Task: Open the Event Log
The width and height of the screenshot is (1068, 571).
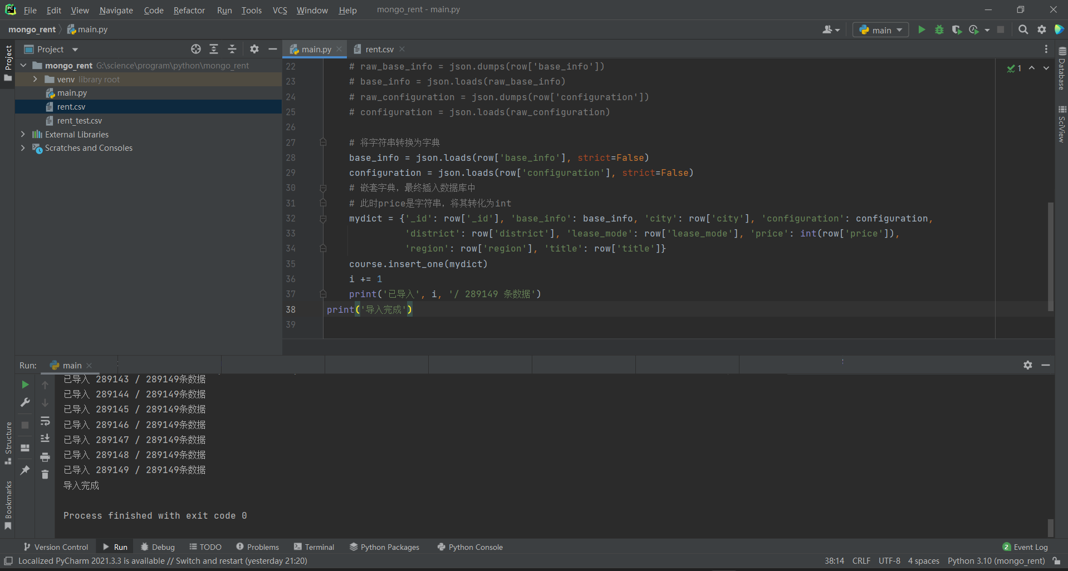Action: click(1025, 547)
